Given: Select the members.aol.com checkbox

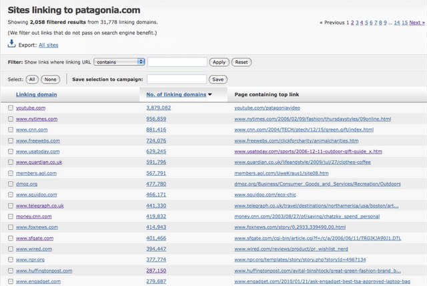Looking at the screenshot, I should [11, 173].
